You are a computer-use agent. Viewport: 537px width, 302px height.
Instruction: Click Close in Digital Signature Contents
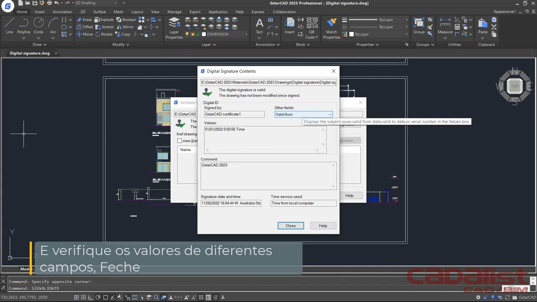pos(291,226)
